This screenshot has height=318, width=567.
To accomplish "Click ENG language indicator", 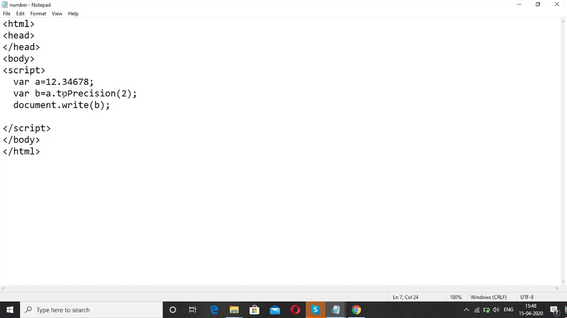I will click(x=509, y=310).
